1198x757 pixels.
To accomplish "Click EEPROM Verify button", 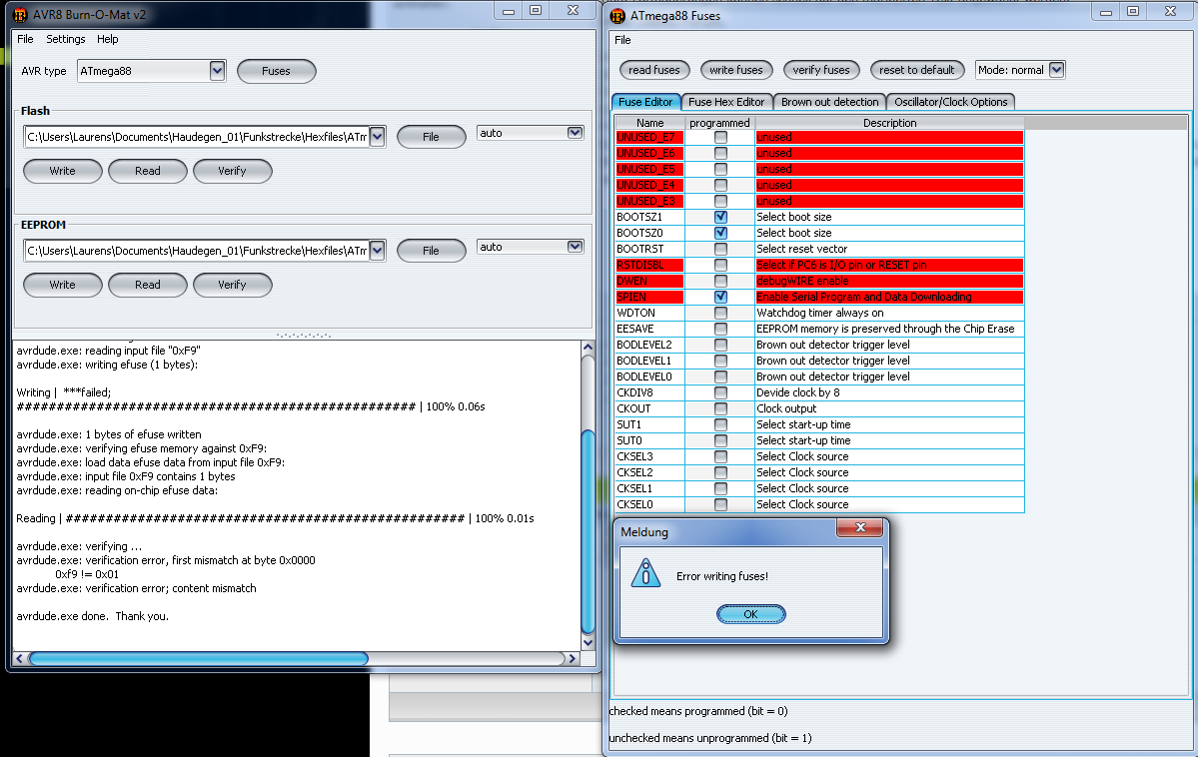I will point(232,285).
